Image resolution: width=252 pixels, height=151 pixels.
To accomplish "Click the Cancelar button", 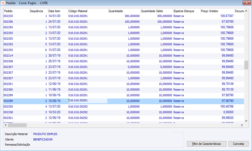I will (238, 144).
